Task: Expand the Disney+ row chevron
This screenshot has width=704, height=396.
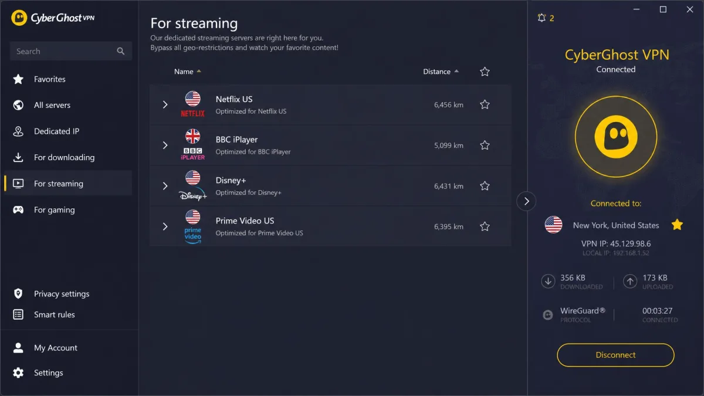Action: point(165,185)
